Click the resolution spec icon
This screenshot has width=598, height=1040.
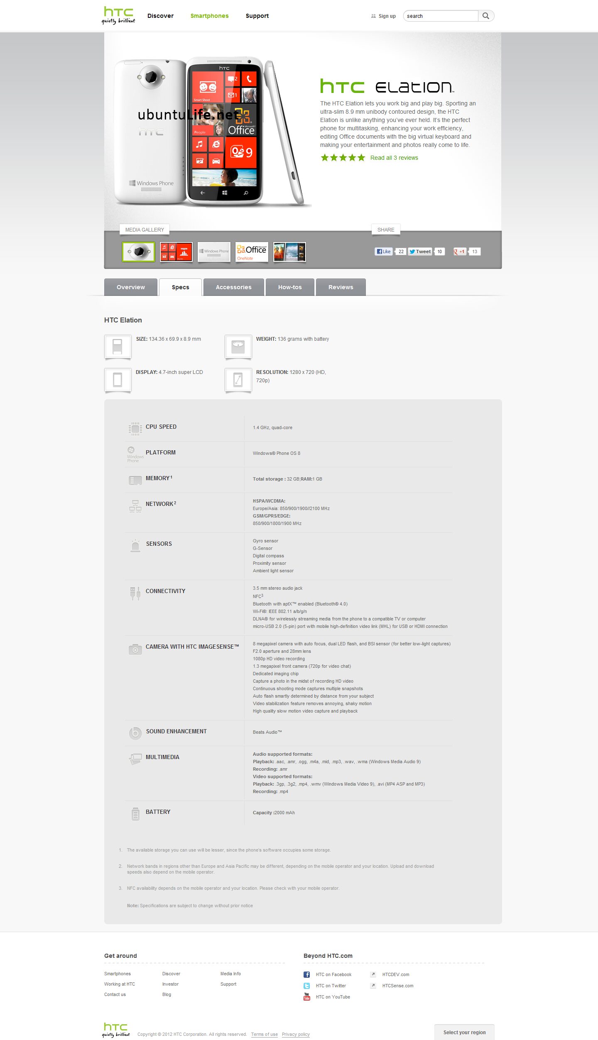(x=238, y=380)
